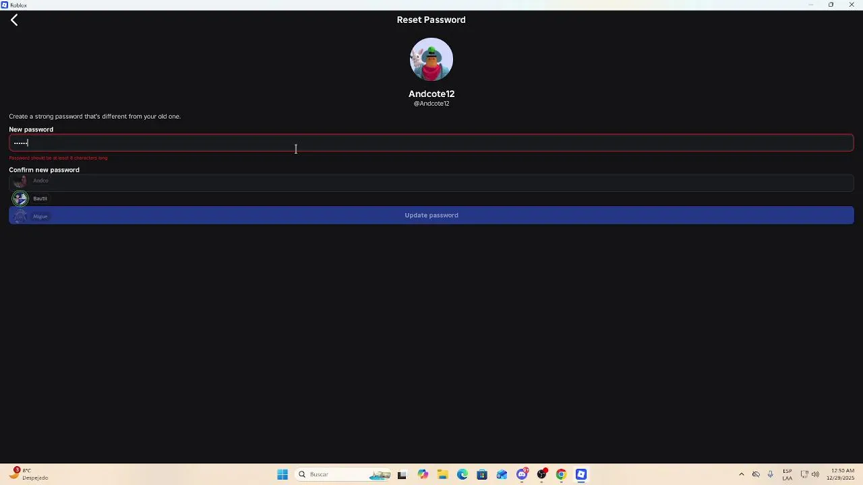863x485 pixels.
Task: Open Discord from the taskbar
Action: pos(522,475)
